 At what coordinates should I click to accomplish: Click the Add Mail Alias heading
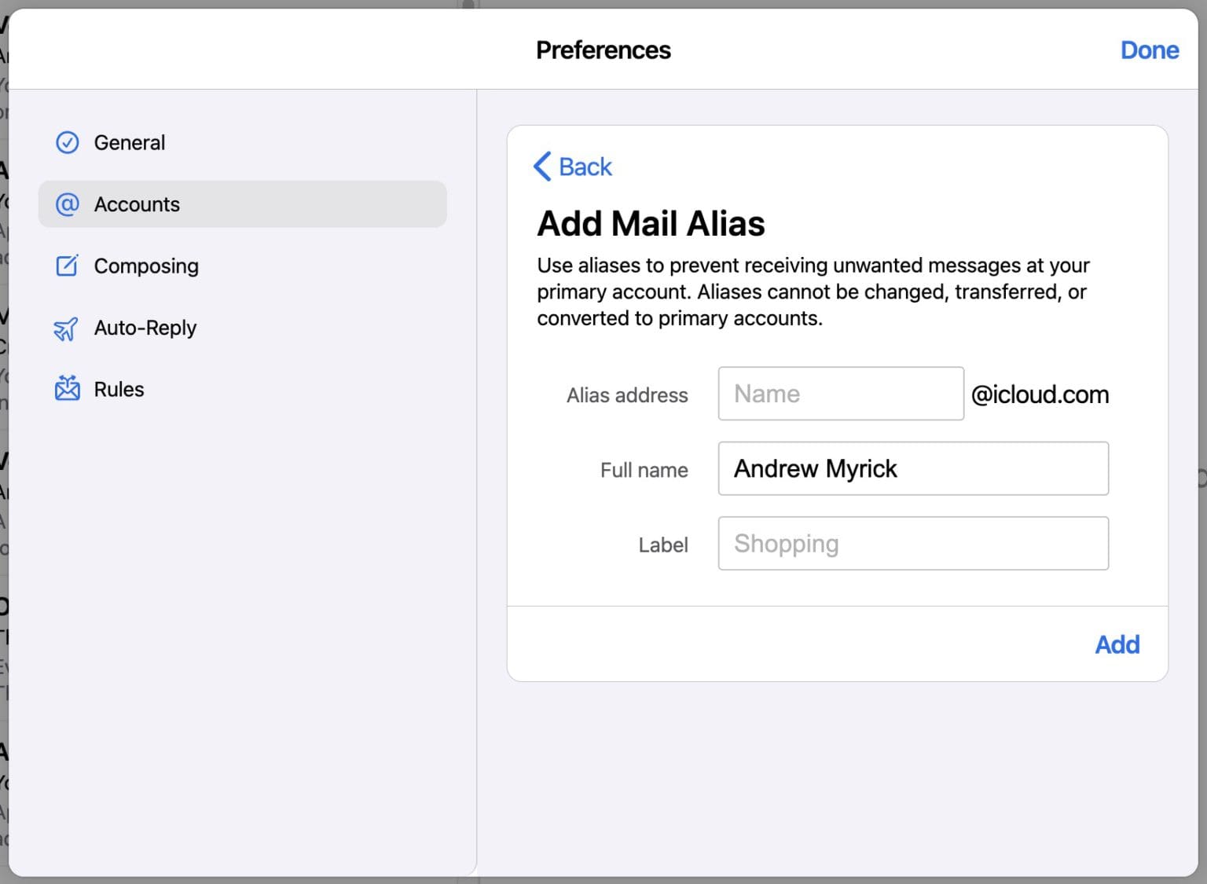tap(651, 223)
